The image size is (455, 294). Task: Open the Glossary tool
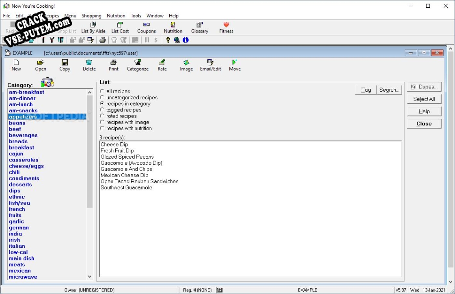click(x=200, y=28)
